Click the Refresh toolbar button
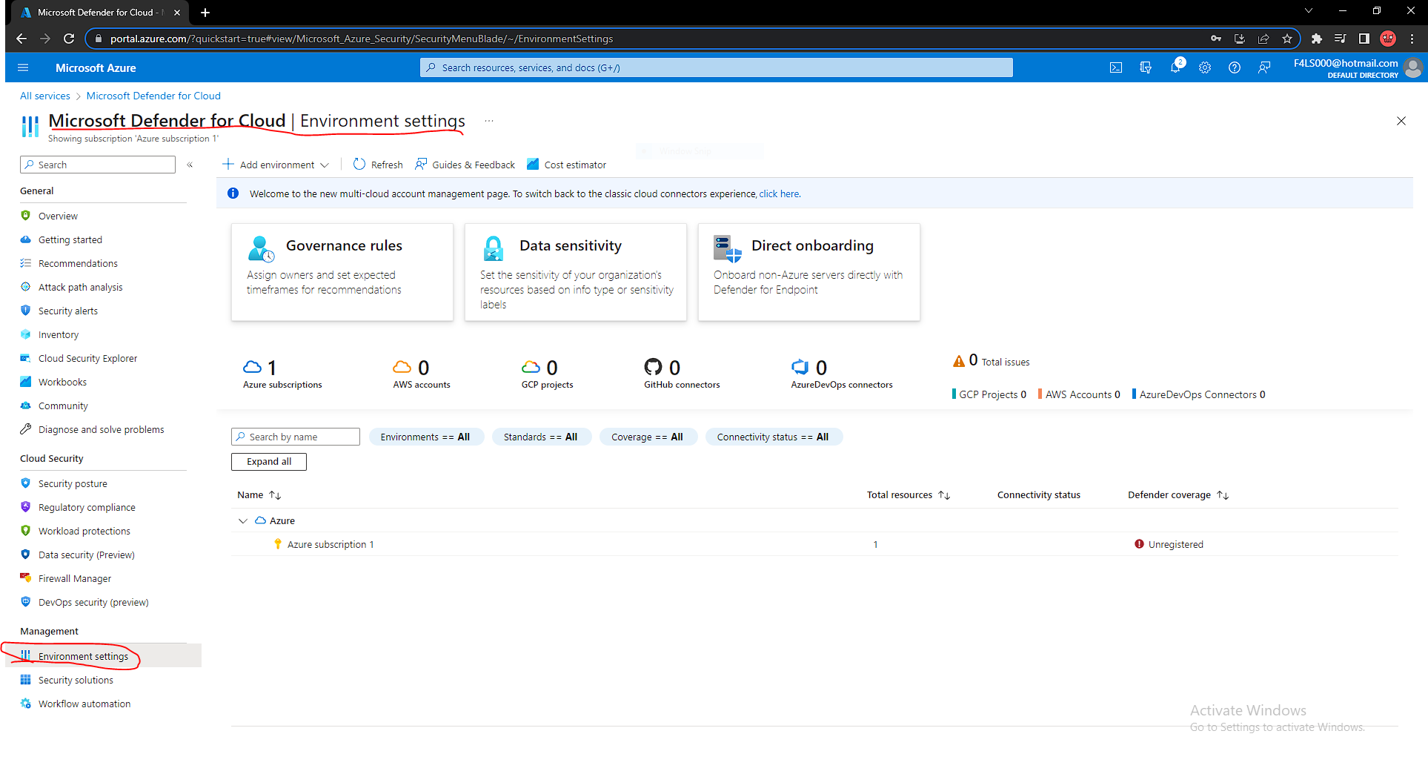The width and height of the screenshot is (1428, 771). coord(378,165)
